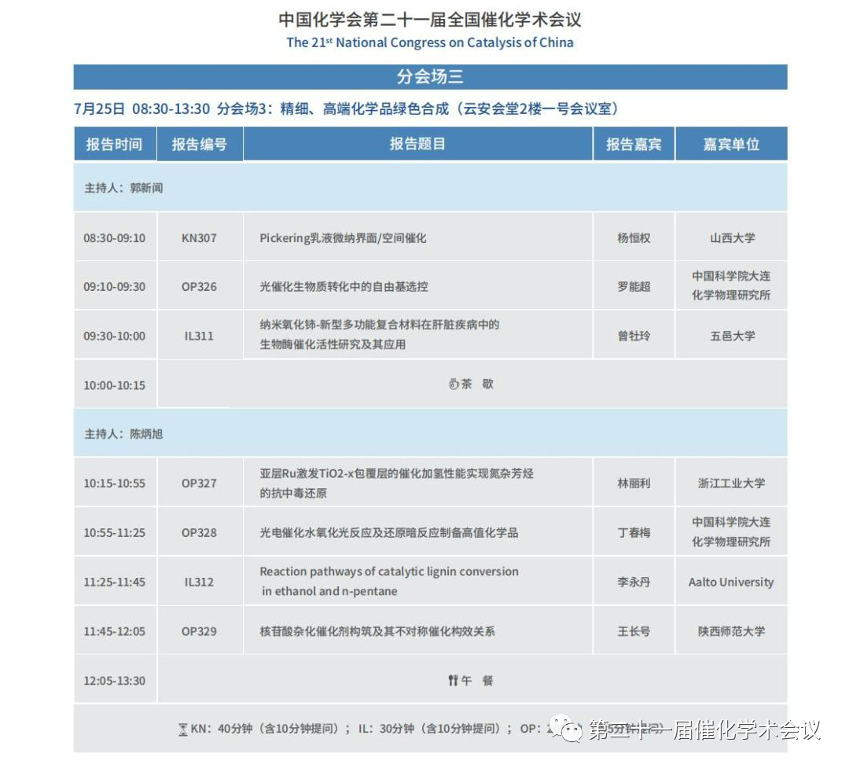Viewport: 849px width, 768px height.
Task: Click the footer note IL：30分钟（含10分钟提问）
Action: click(430, 729)
